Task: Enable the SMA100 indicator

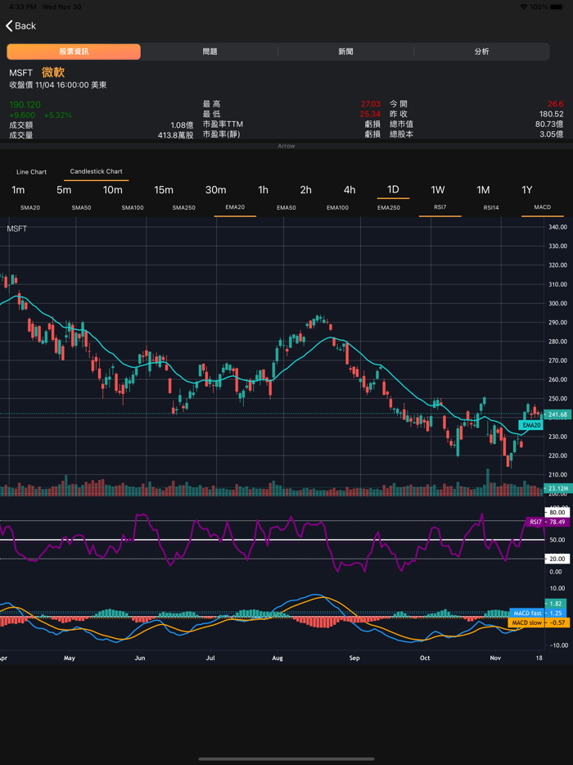Action: pos(133,207)
